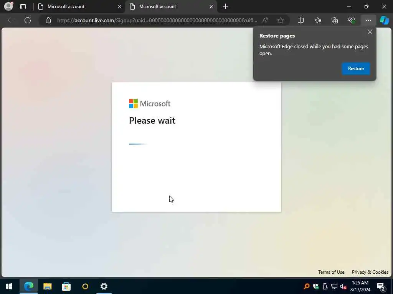The width and height of the screenshot is (393, 294).
Task: Open Windows Security tray icon
Action: pos(316,286)
